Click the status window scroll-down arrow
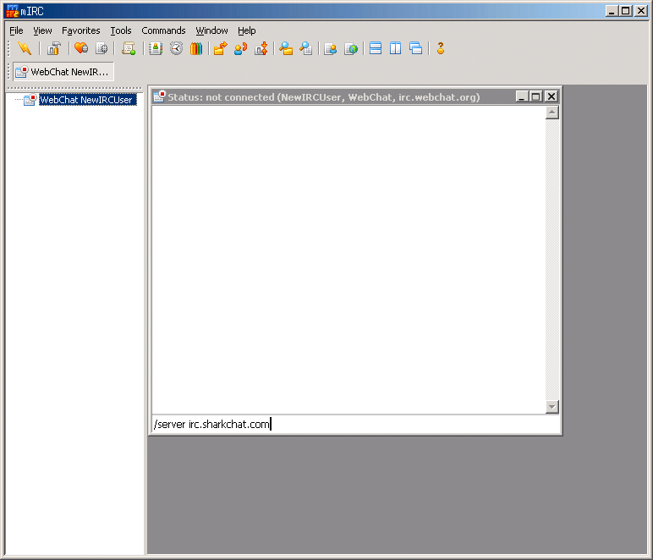Image resolution: width=653 pixels, height=560 pixels. tap(551, 407)
